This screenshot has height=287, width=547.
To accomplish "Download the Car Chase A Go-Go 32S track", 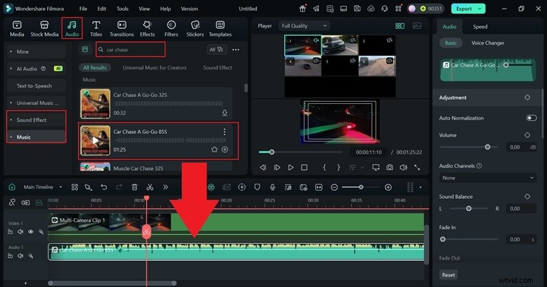I will point(224,113).
